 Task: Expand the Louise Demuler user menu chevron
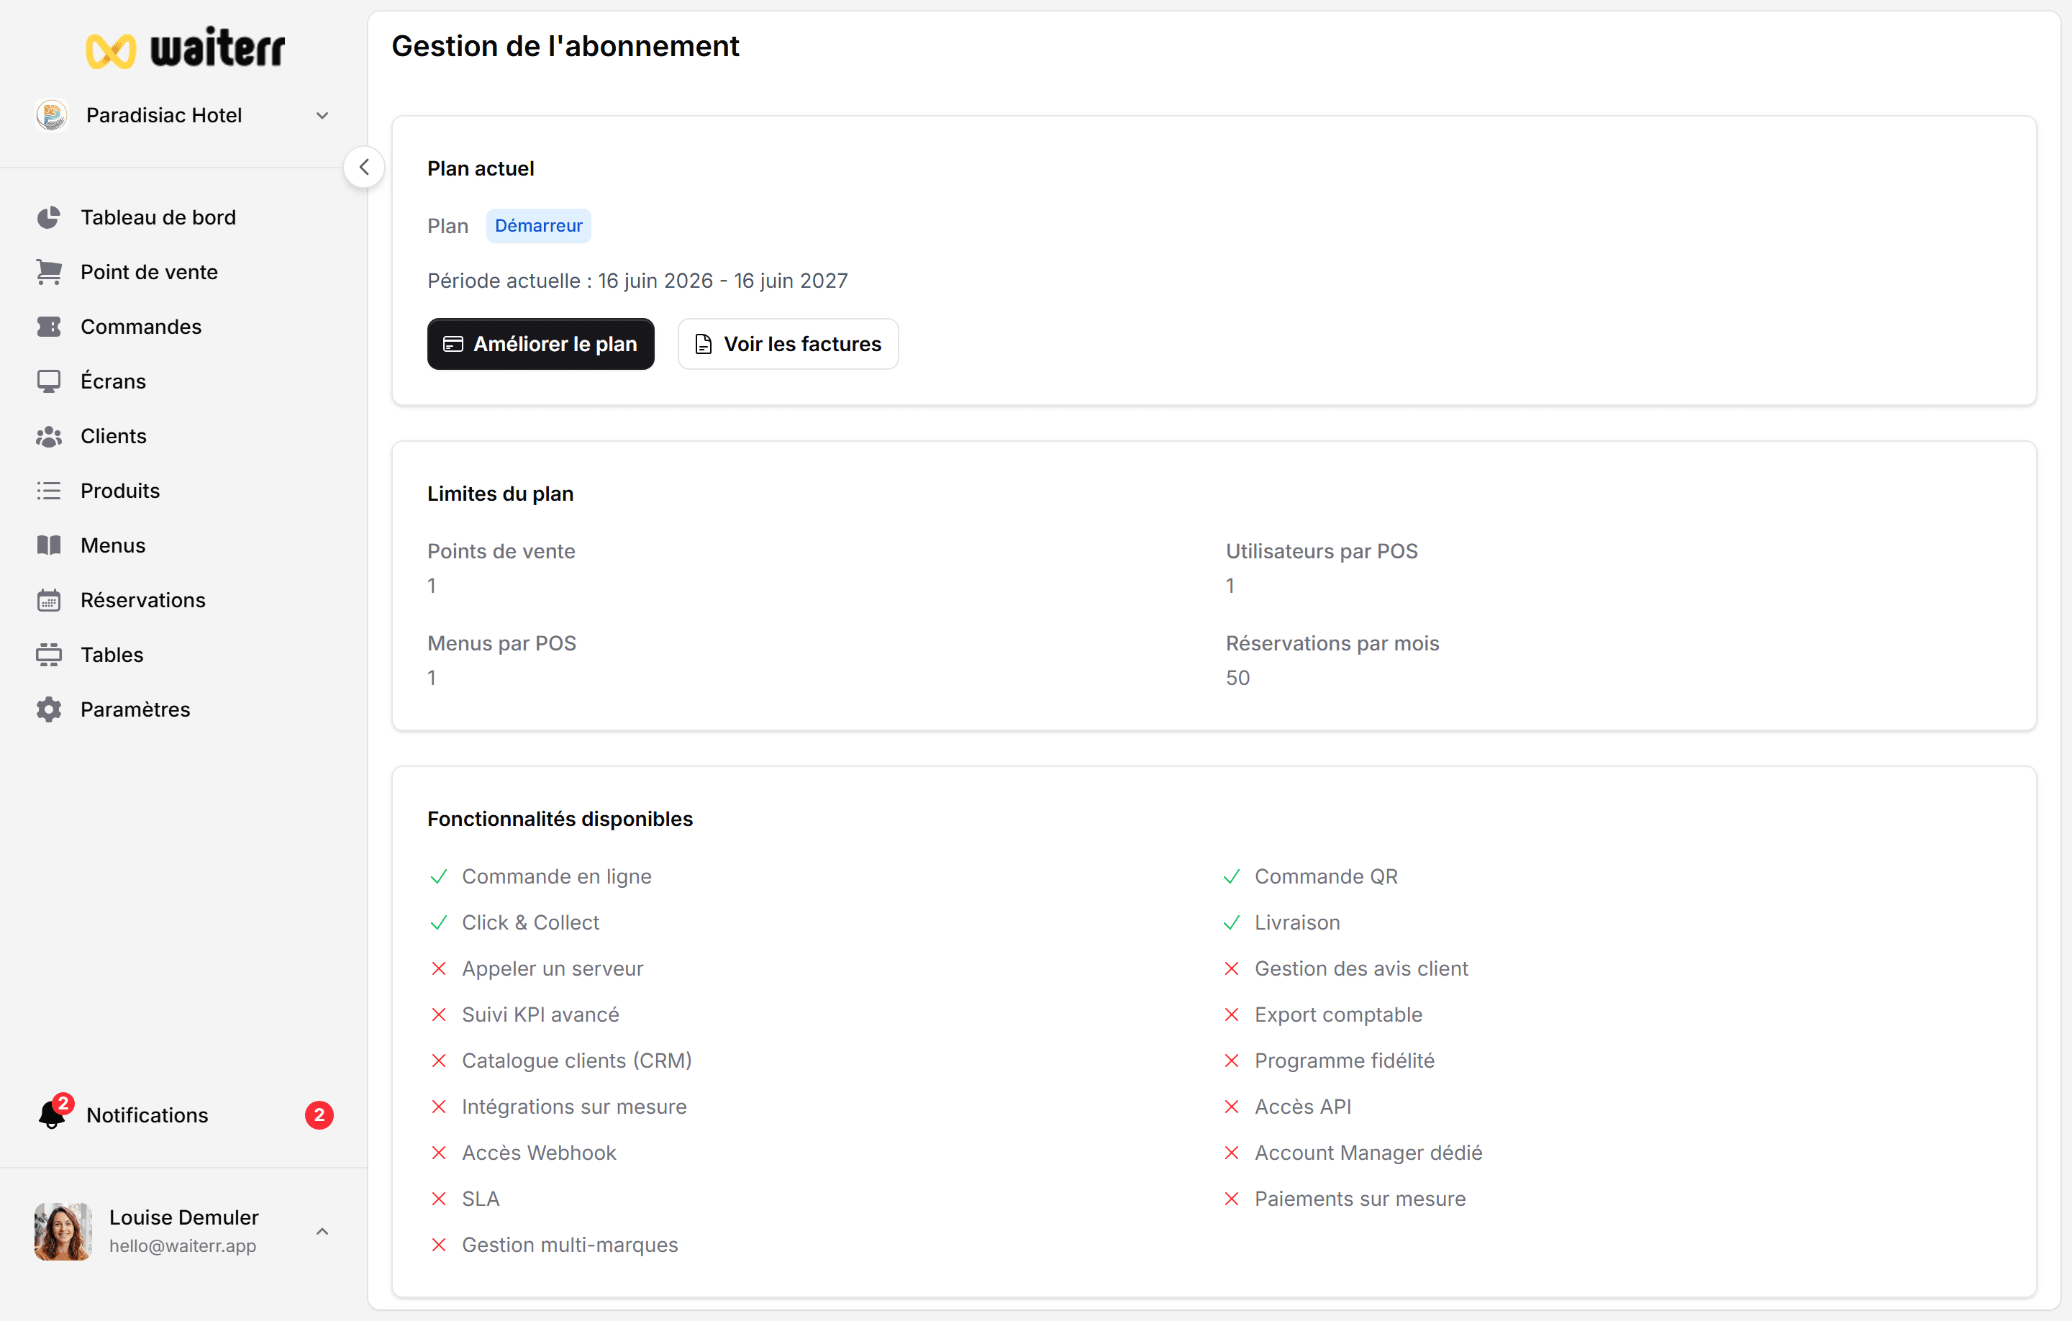tap(323, 1230)
